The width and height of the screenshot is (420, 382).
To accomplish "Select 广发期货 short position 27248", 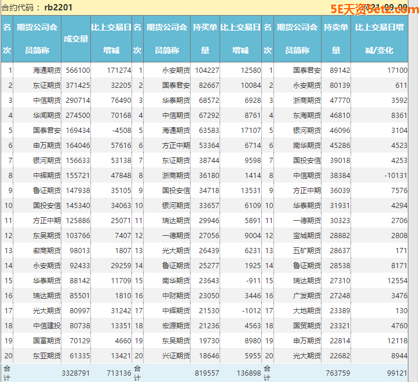I will [340, 296].
